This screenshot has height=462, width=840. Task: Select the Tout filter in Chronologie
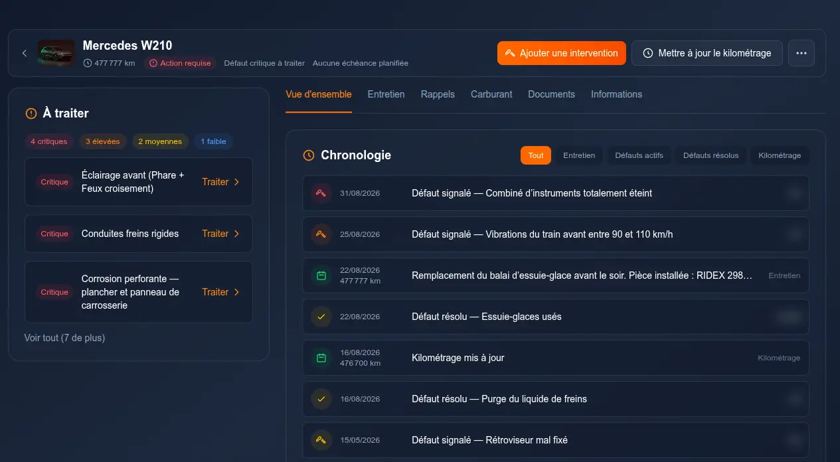click(x=536, y=155)
